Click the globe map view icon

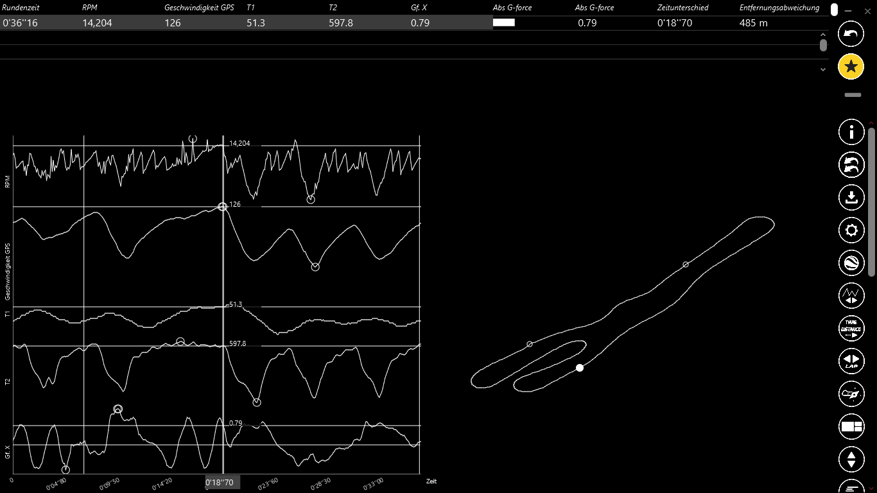pos(851,263)
